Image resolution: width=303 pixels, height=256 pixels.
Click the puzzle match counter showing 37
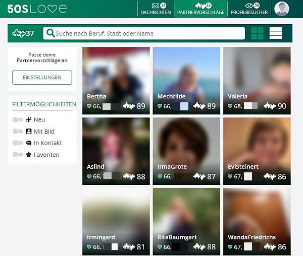tap(23, 33)
